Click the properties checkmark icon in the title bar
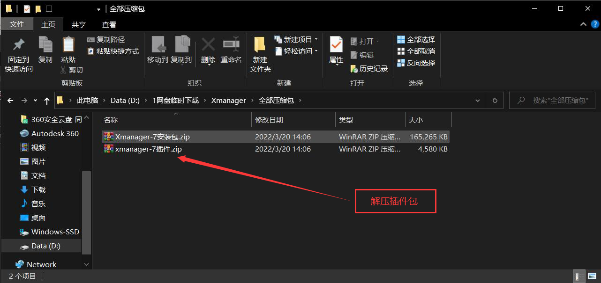This screenshot has height=283, width=601. coord(26,9)
